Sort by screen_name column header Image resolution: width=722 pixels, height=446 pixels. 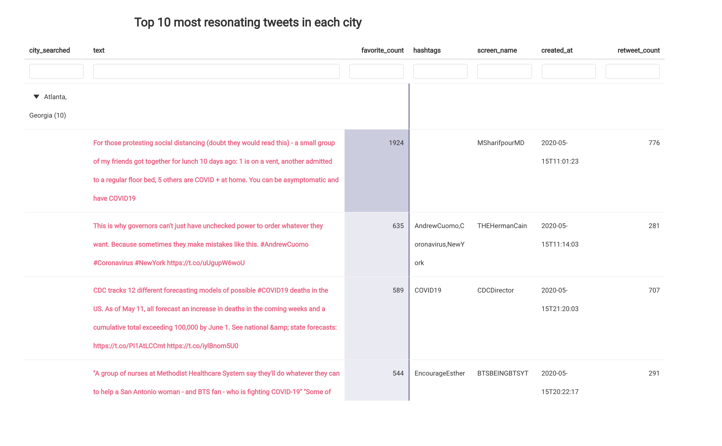coord(497,50)
